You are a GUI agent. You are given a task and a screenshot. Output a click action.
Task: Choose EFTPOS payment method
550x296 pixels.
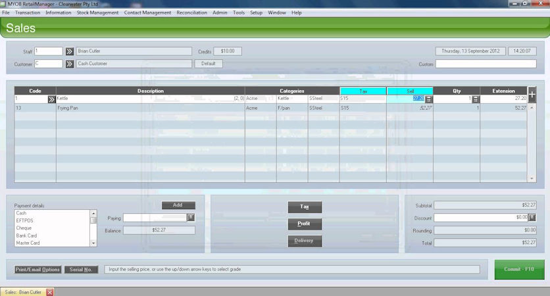[24, 220]
